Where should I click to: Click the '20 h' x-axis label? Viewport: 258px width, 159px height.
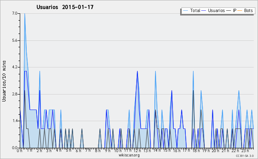(x=215, y=150)
